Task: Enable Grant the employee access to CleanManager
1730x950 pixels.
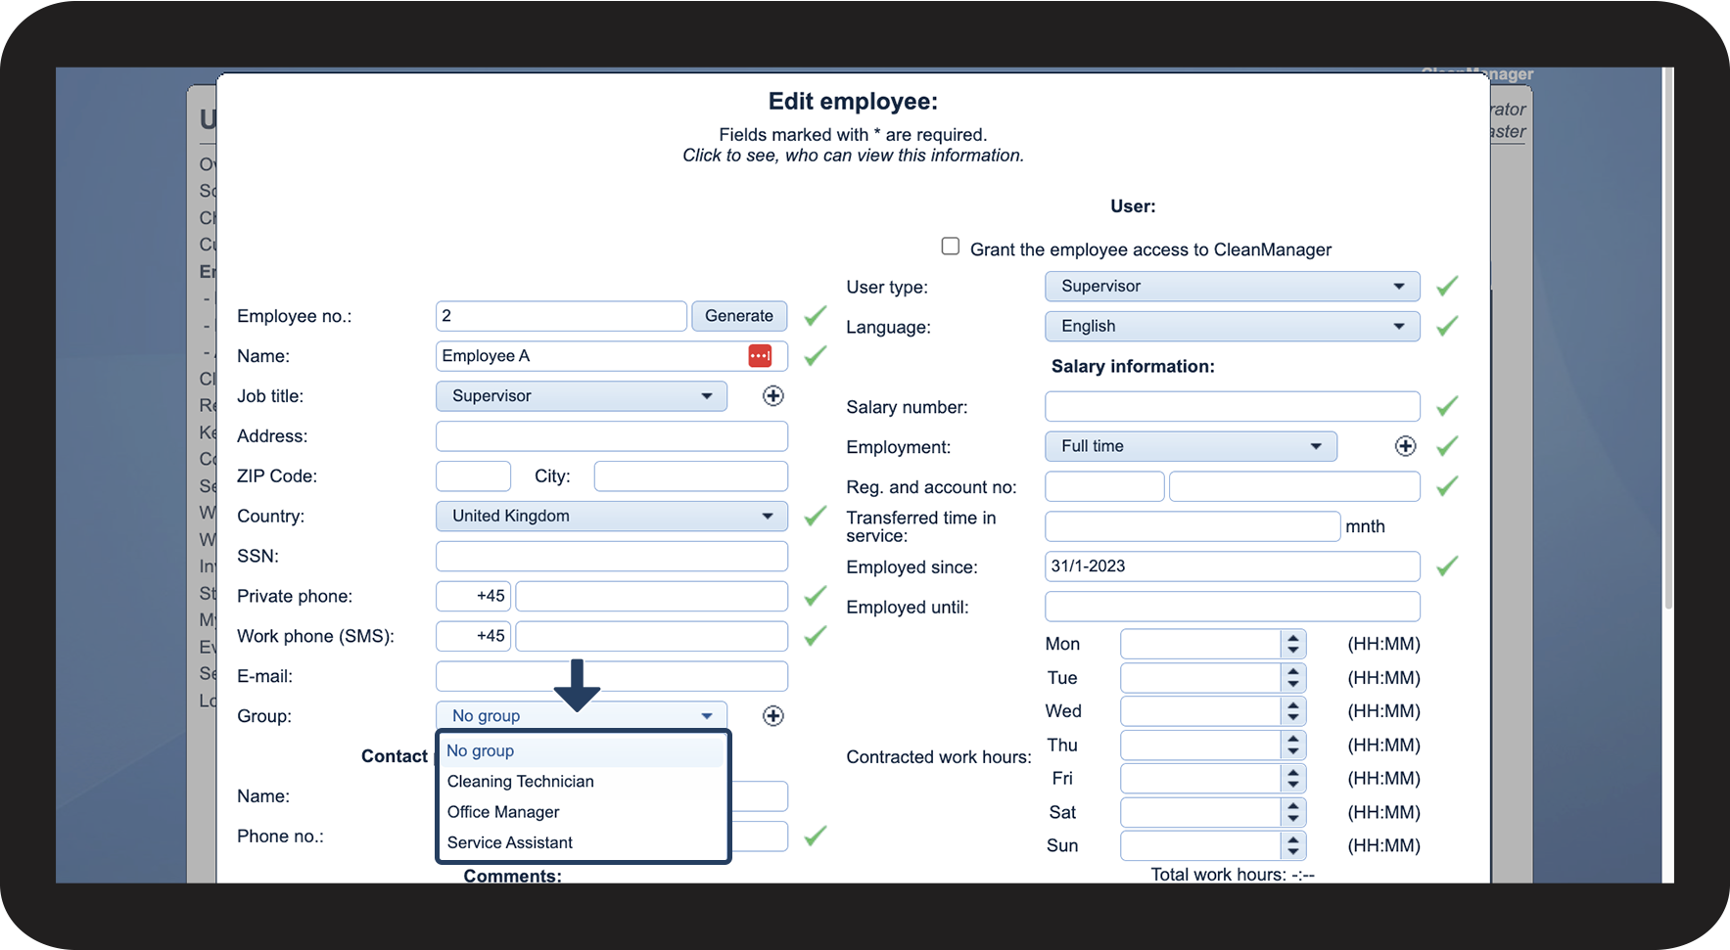Action: click(x=951, y=247)
